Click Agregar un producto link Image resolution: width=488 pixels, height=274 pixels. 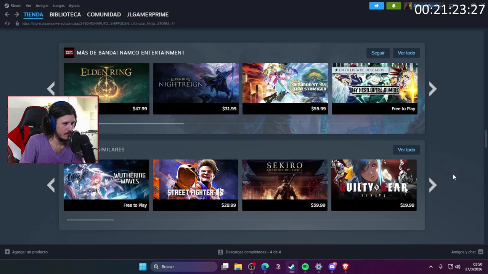click(30, 252)
